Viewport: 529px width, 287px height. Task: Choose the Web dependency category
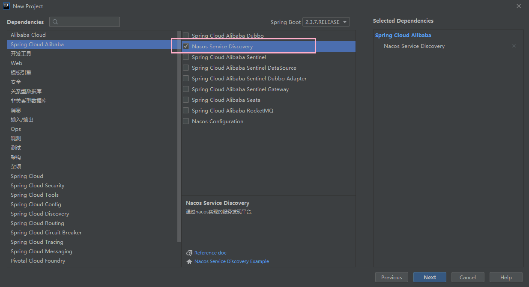tap(16, 63)
